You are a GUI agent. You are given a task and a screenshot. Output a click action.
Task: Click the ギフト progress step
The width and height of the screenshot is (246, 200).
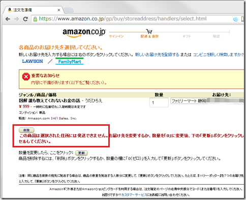tap(187, 36)
